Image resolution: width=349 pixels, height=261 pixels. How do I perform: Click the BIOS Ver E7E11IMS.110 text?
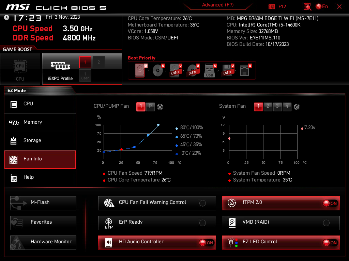[x=253, y=38]
